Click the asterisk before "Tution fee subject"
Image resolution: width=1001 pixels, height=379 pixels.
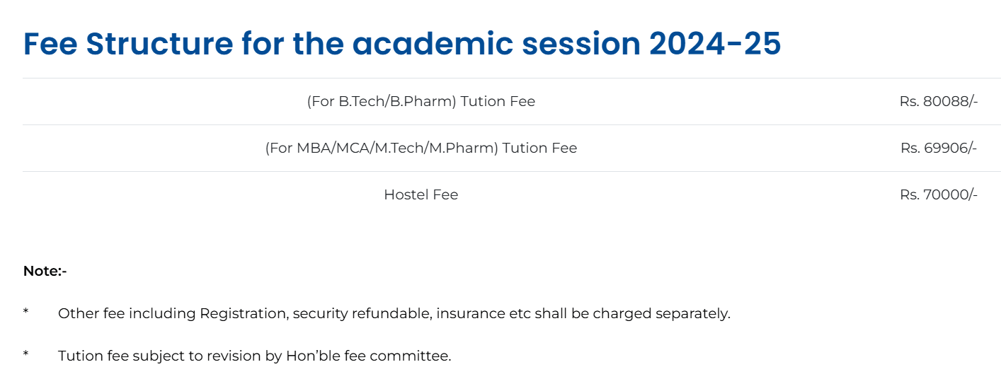(26, 355)
